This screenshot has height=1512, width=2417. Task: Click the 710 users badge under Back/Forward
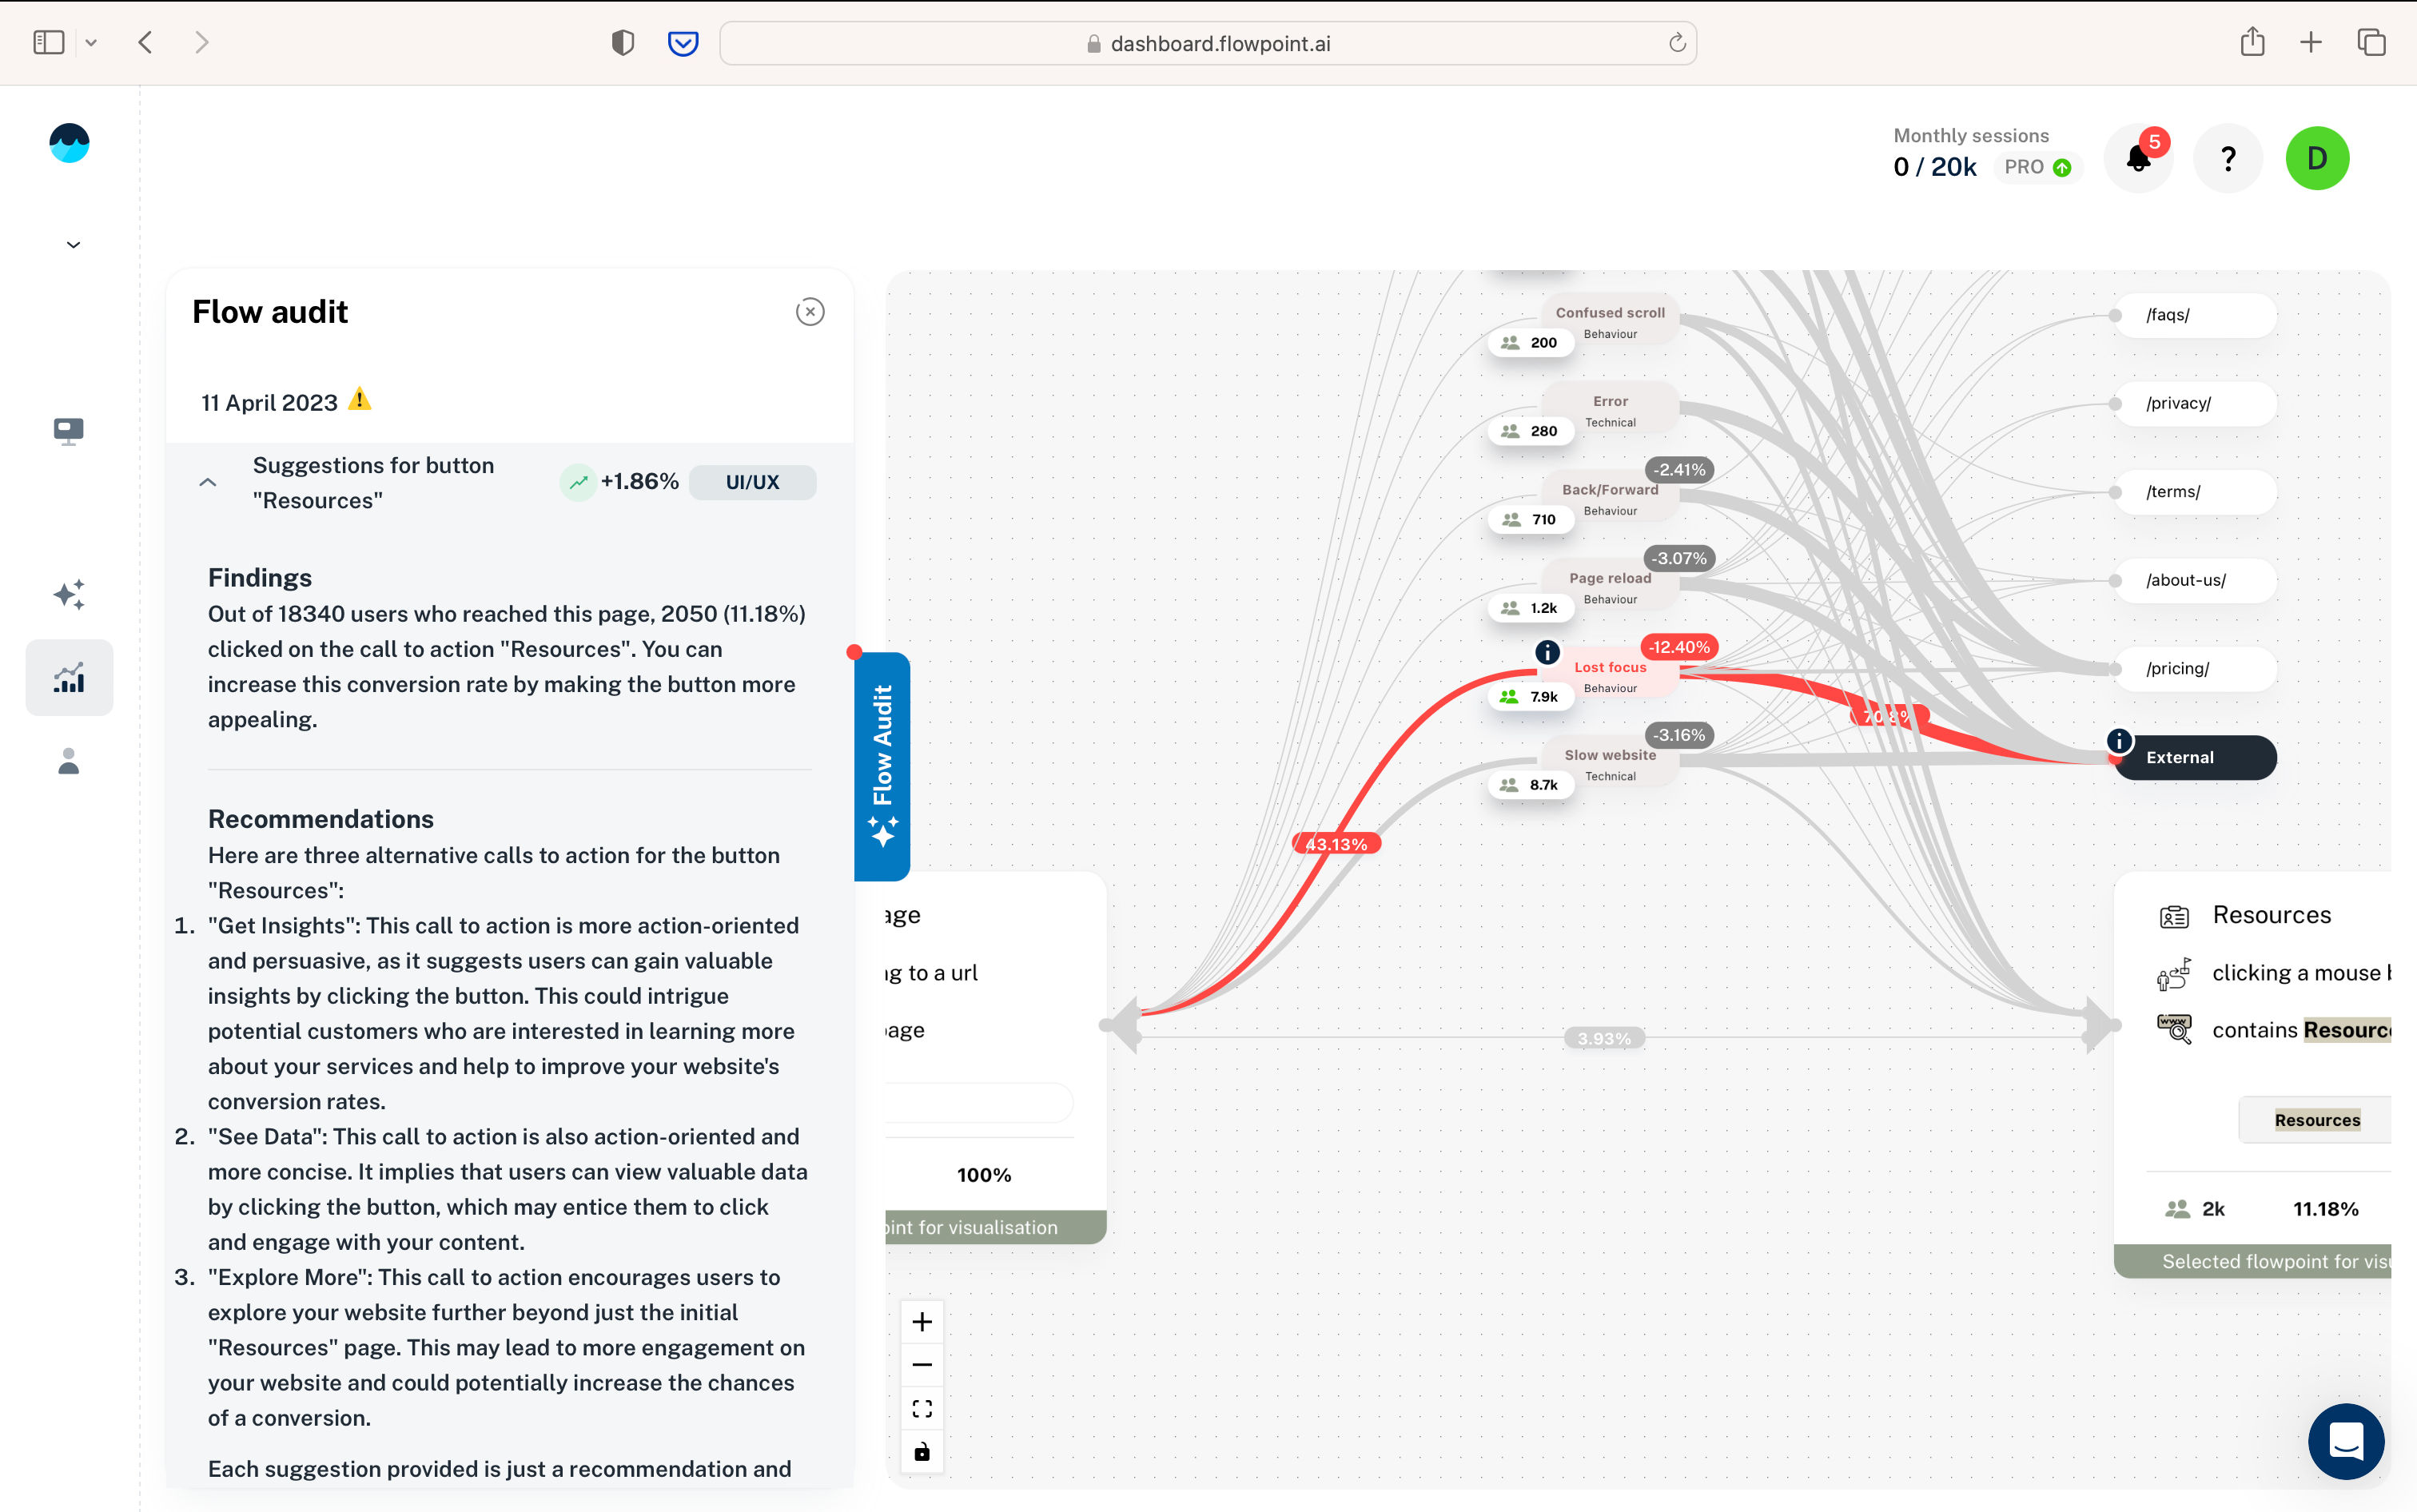click(x=1529, y=520)
